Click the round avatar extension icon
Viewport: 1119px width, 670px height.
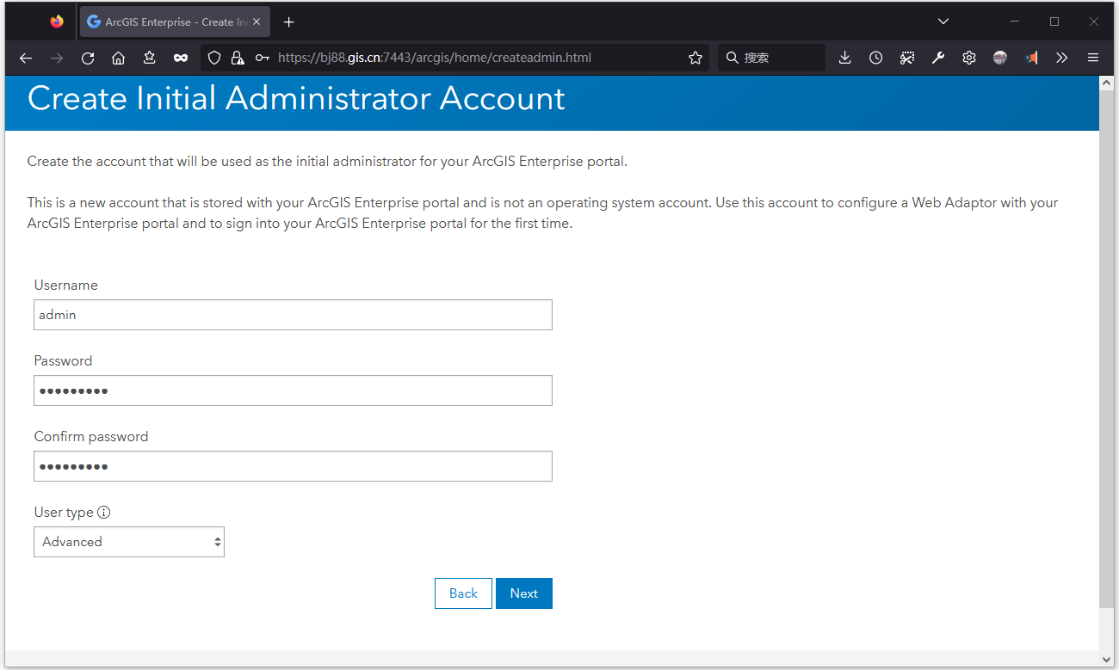click(1000, 58)
